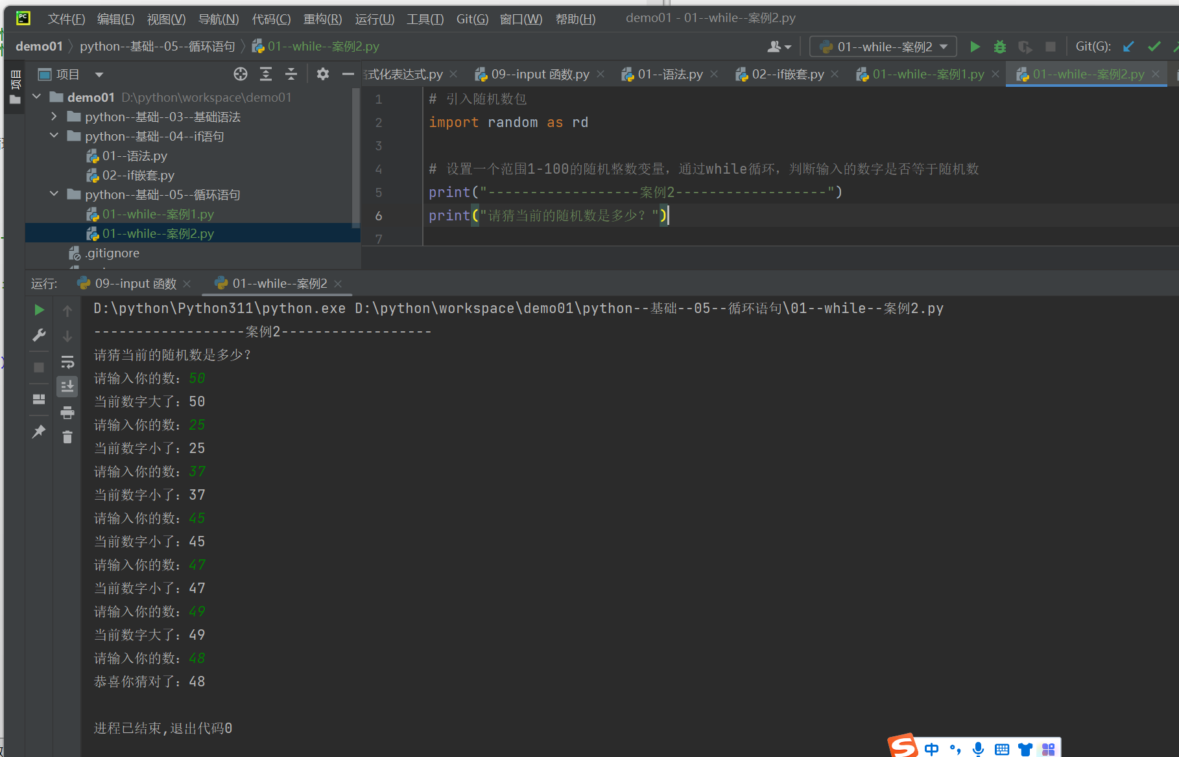Update project with Git blue arrow
The height and width of the screenshot is (757, 1179).
[1128, 47]
